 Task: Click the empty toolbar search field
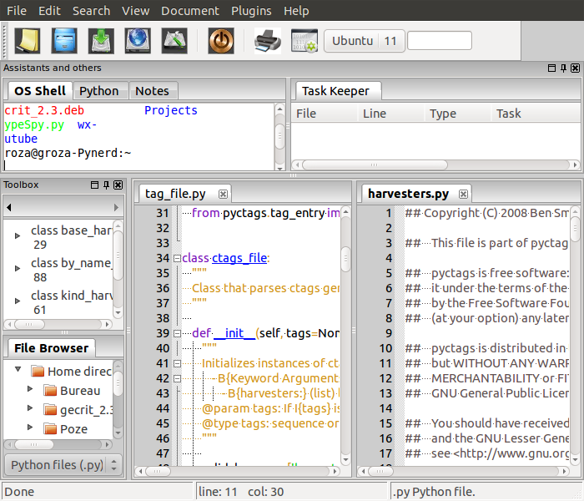pos(440,41)
